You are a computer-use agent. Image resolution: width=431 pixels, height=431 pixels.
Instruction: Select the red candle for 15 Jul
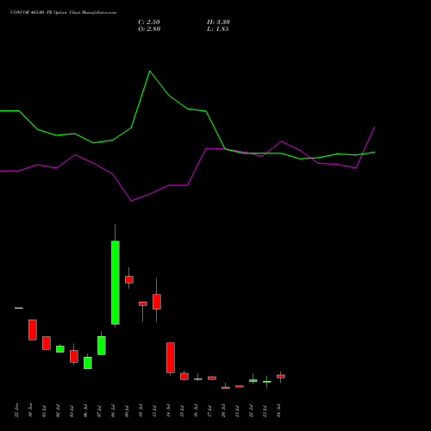(184, 377)
